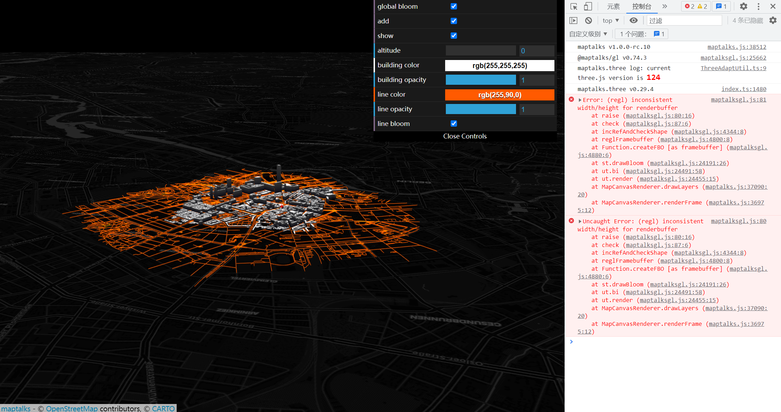Open the 自定义级别 log level dropdown
Image resolution: width=781 pixels, height=412 pixels.
(588, 33)
